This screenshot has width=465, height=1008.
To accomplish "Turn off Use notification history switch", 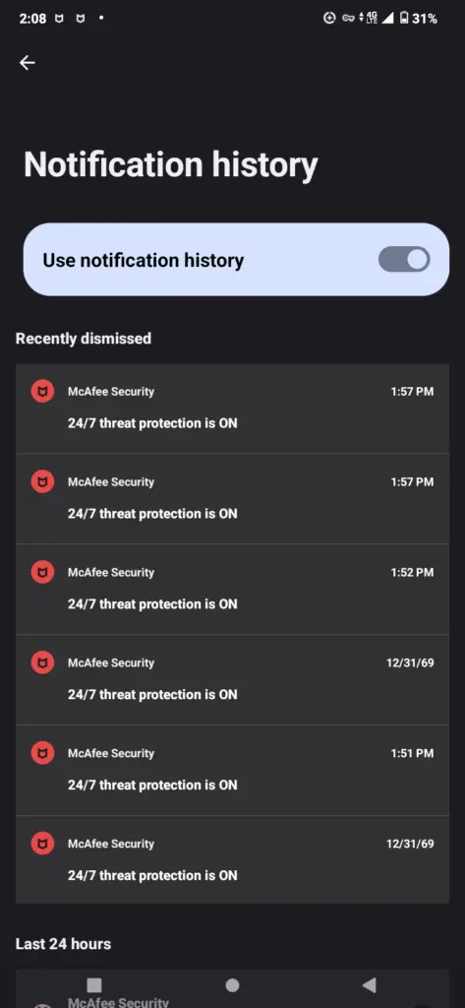I will [x=404, y=260].
